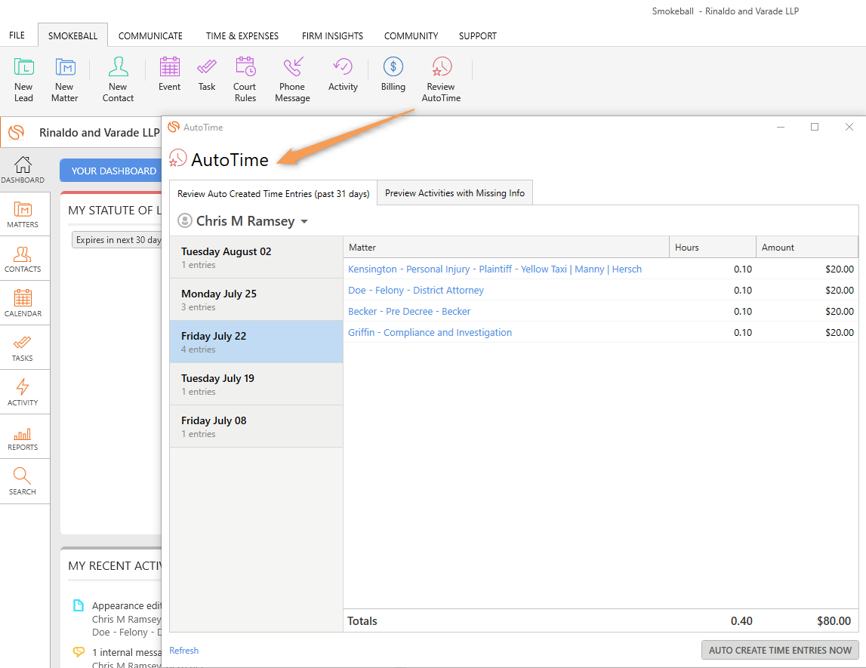Screen dimensions: 866x668
Task: Select Review Auto Created Time Entries tab
Action: tap(273, 193)
